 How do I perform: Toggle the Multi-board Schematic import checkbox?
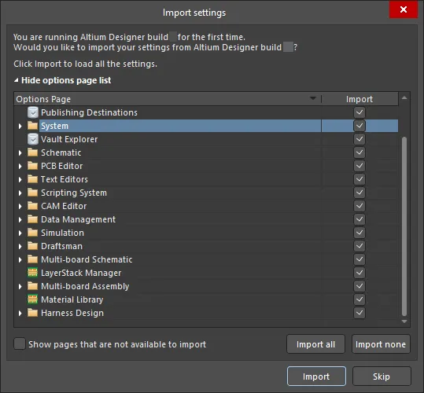point(359,259)
